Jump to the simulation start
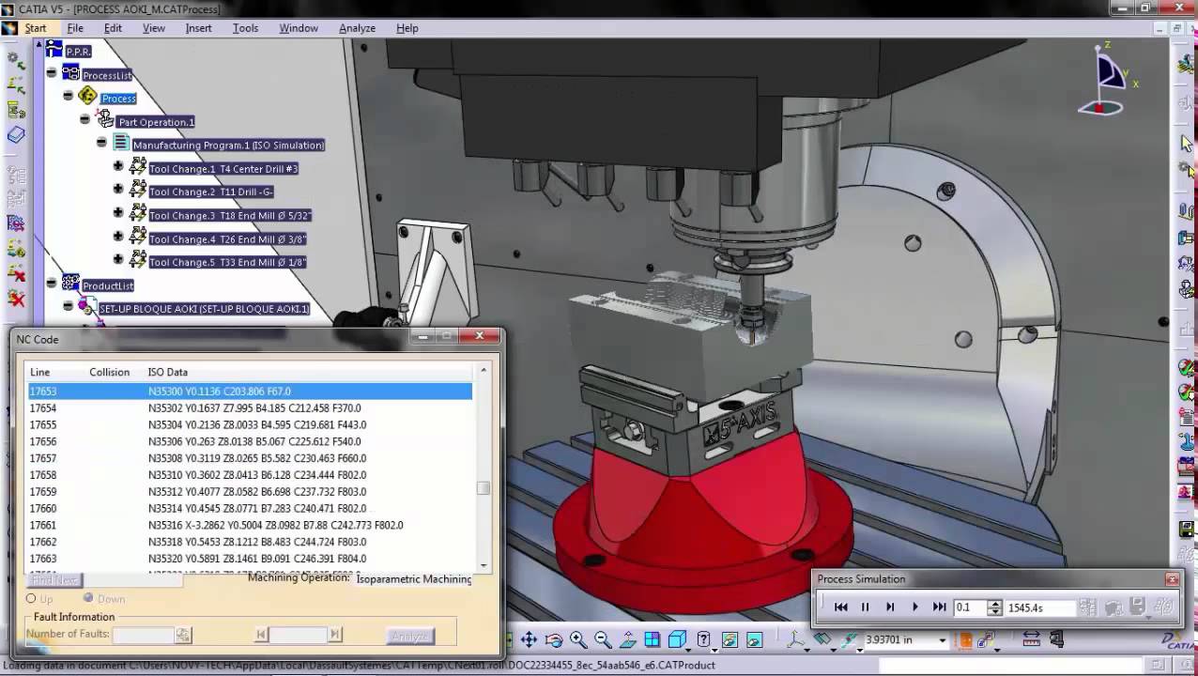 (x=840, y=607)
